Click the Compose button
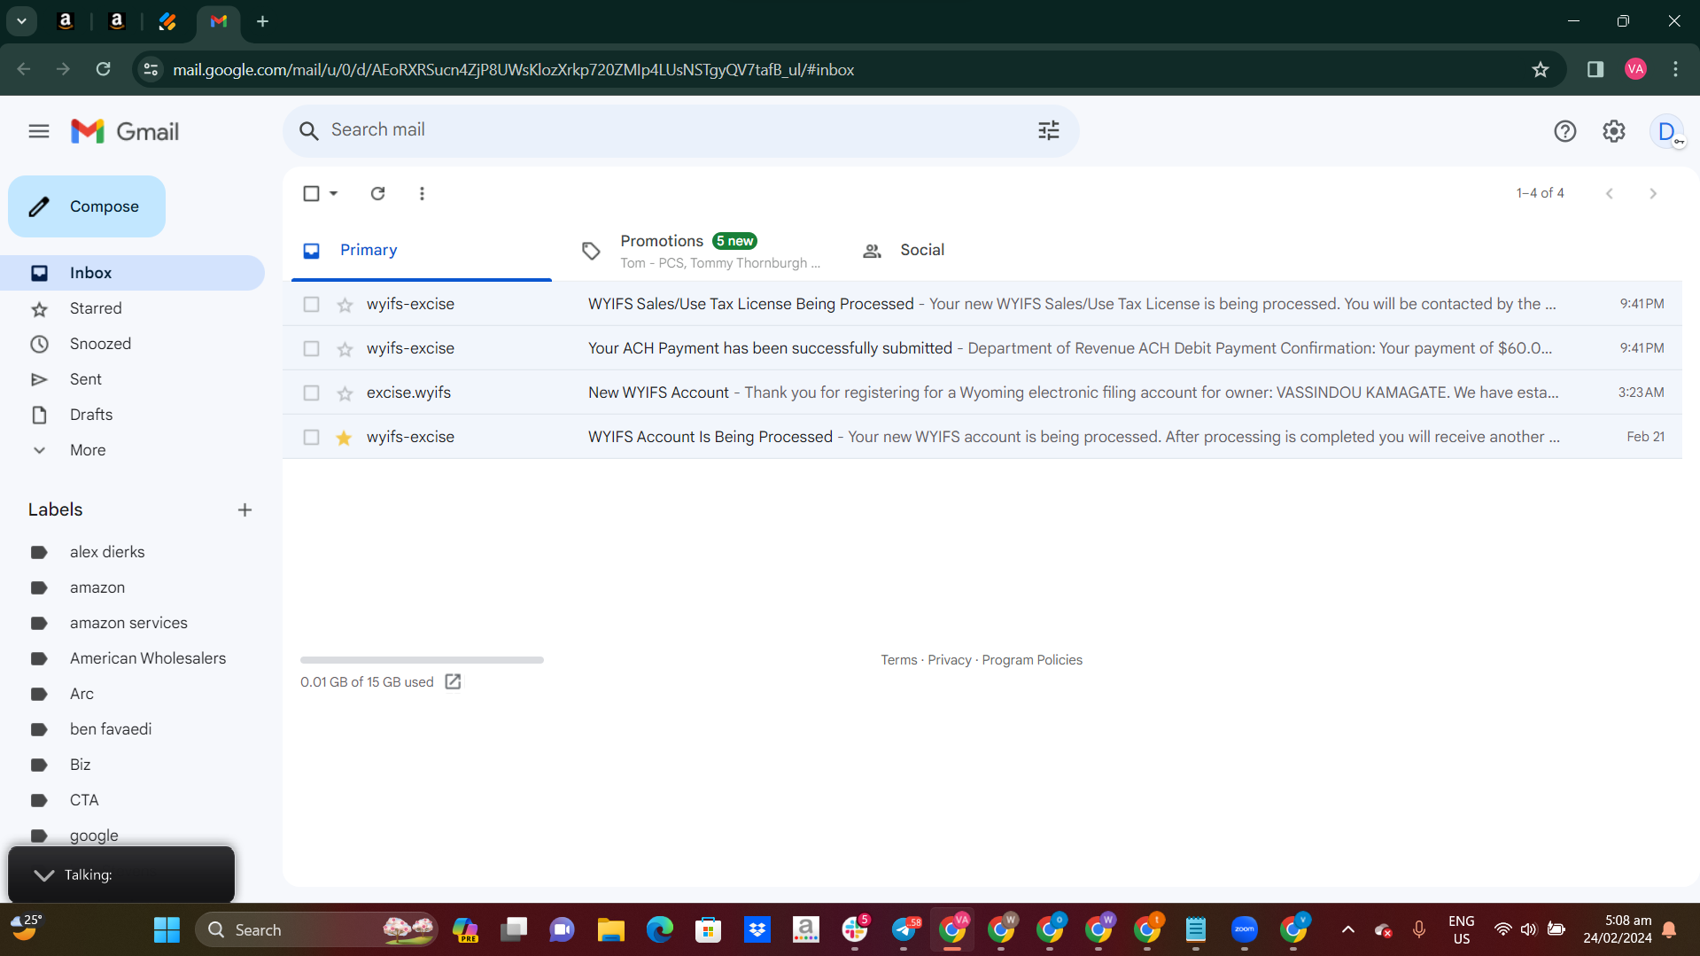The height and width of the screenshot is (956, 1700). click(87, 206)
